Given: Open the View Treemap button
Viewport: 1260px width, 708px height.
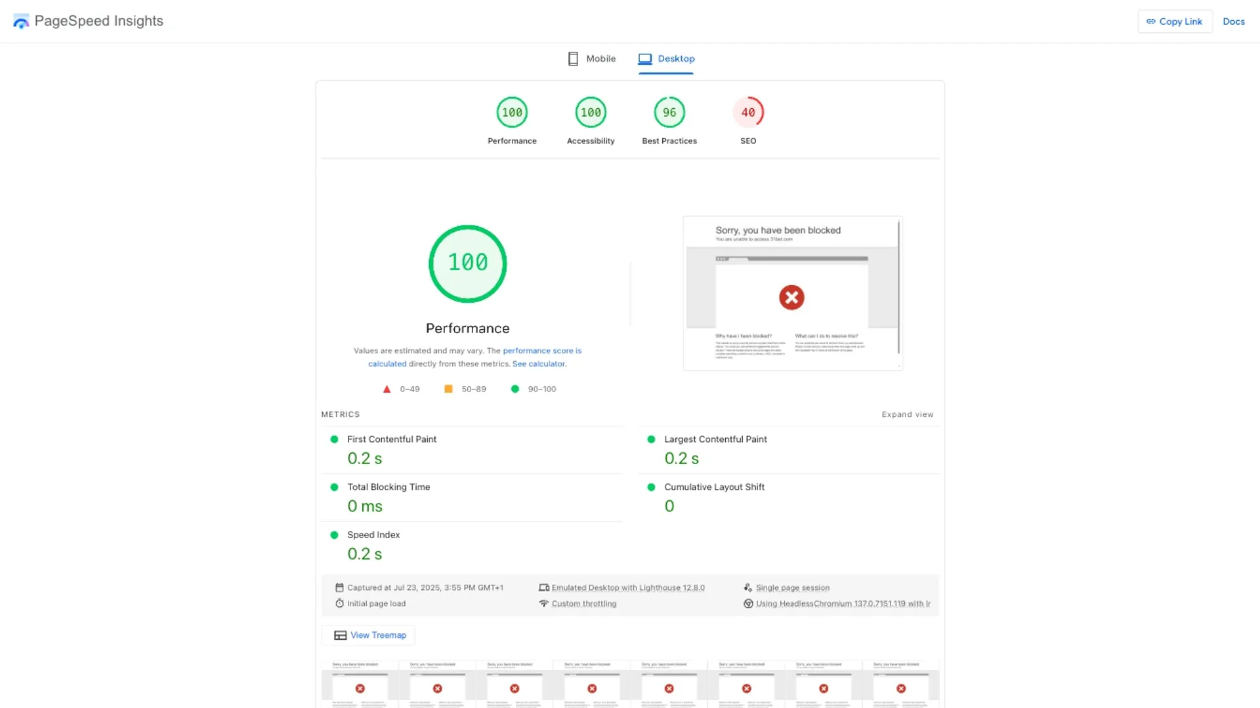Looking at the screenshot, I should [368, 635].
